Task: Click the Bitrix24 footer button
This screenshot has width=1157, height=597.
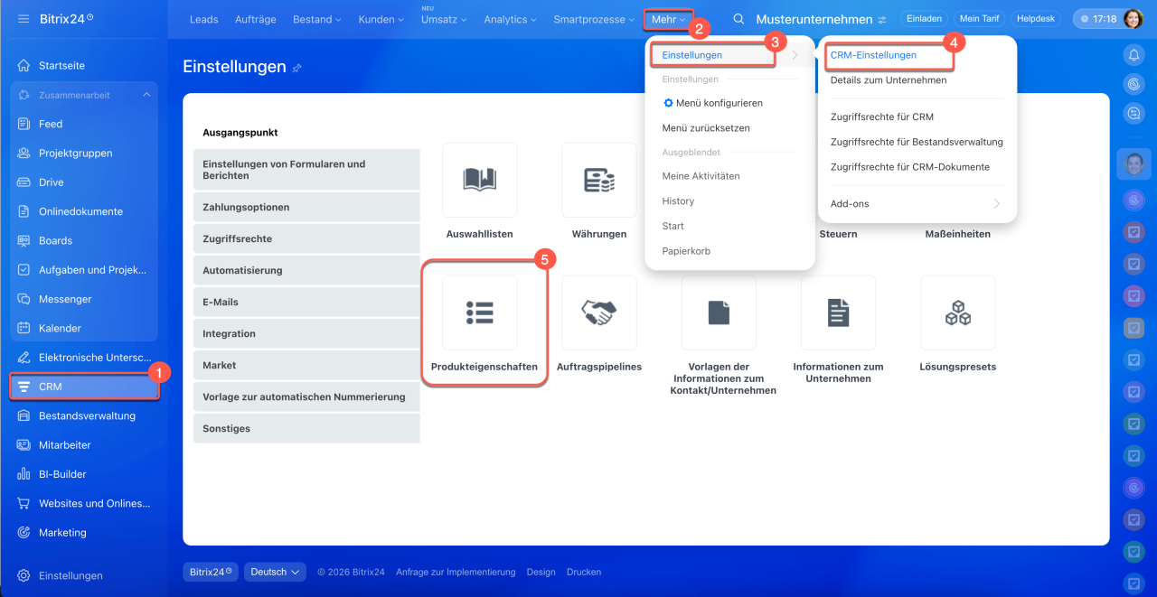Action: pyautogui.click(x=211, y=572)
